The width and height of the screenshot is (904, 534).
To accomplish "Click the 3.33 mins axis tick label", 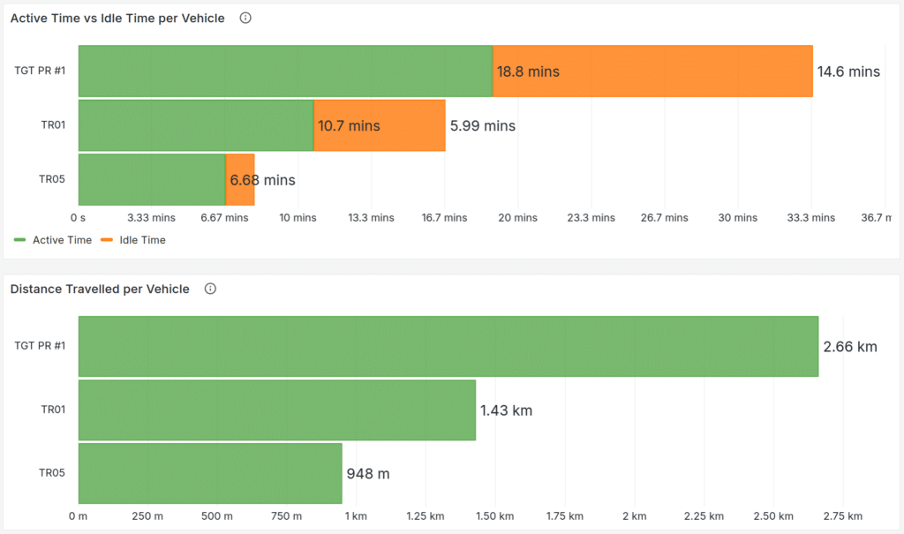I will click(151, 217).
